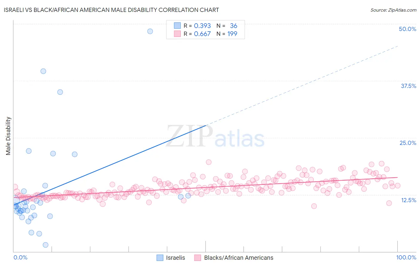This screenshot has height=266, width=420.
Task: Click the 25.0% y-axis tick label
Action: (408, 143)
